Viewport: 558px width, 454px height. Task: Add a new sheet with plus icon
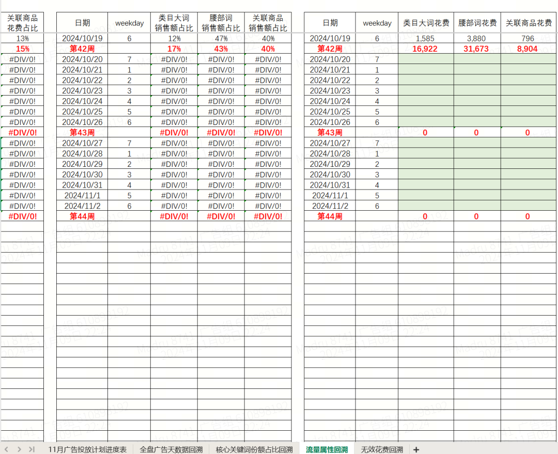[x=416, y=450]
